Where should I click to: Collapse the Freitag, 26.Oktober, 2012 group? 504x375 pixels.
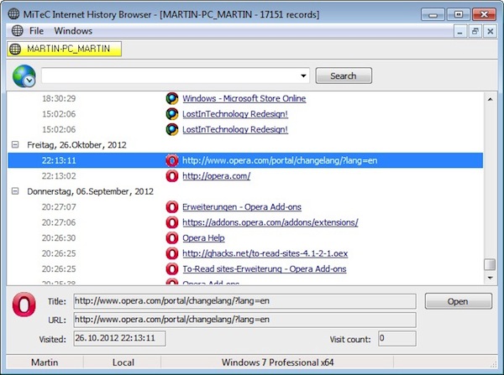click(15, 145)
